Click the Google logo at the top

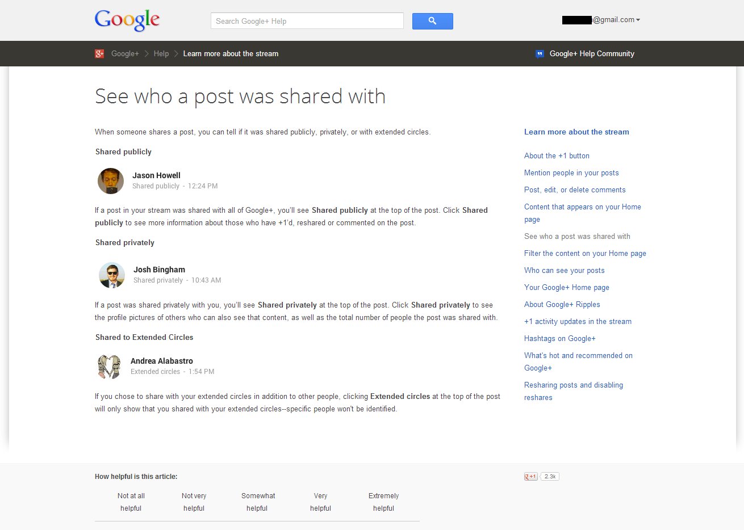[x=127, y=20]
